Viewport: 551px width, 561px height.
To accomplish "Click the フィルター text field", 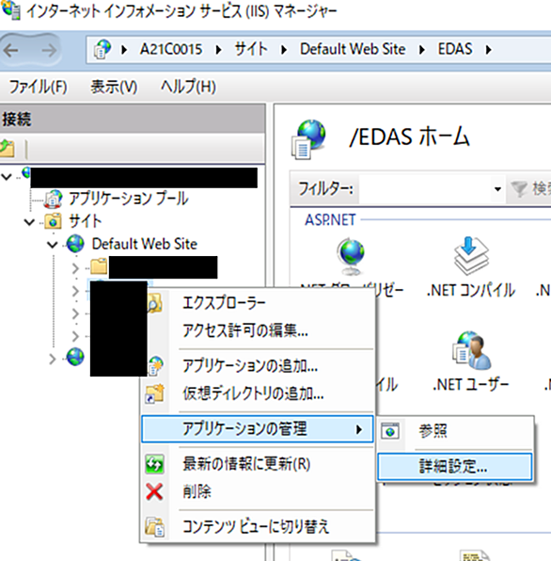I will 425,189.
